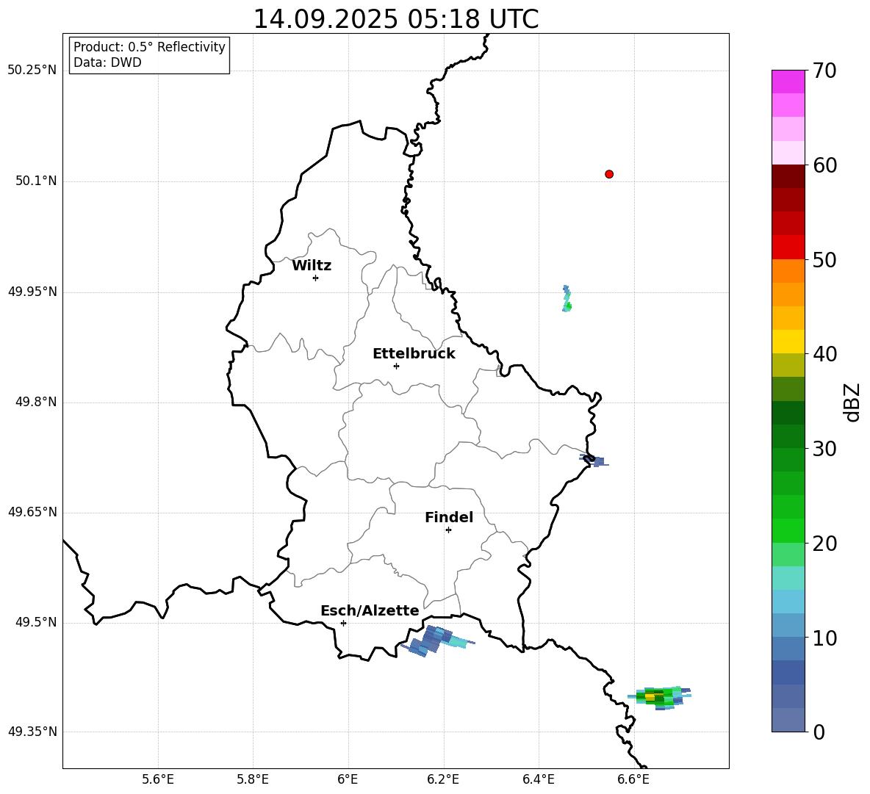Click the Findel station cross marker

[449, 530]
